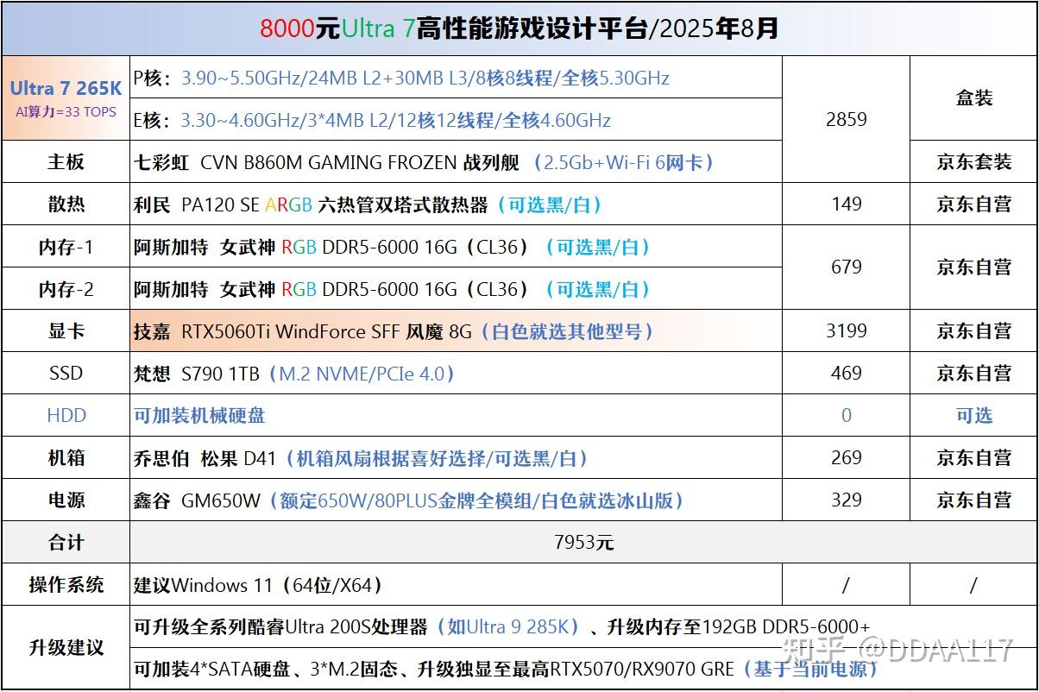Select the 技嘉 RTX5060Ti graphics card cell
Screen dimensions: 1039x692
pyautogui.click(x=456, y=330)
